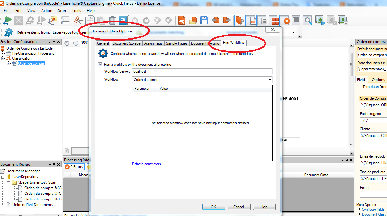Click the 0 Errors red icon button
387x216 pixels.
(74, 167)
